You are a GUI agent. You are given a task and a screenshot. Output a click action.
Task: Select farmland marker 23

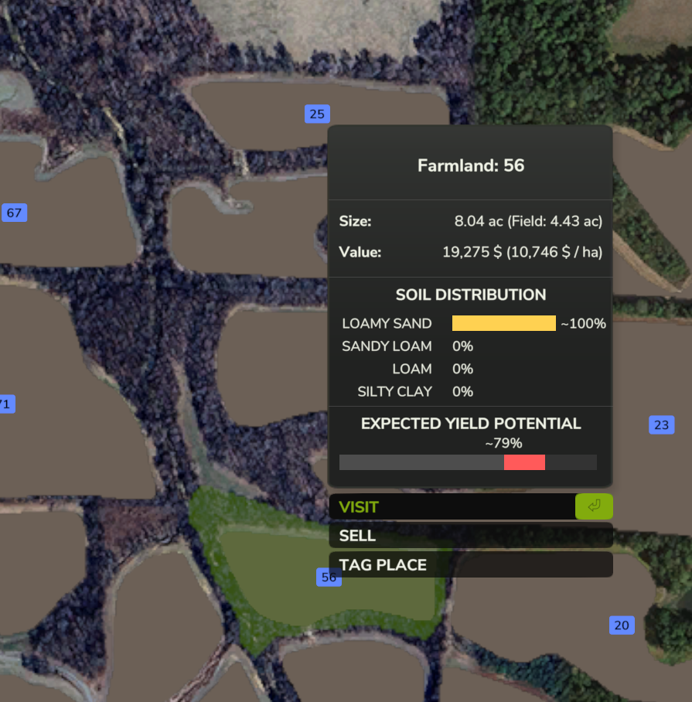(x=661, y=425)
